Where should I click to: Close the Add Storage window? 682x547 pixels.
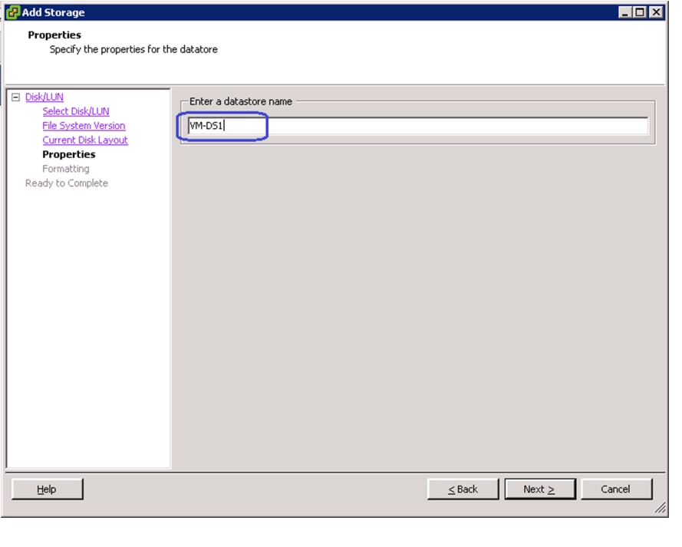655,12
